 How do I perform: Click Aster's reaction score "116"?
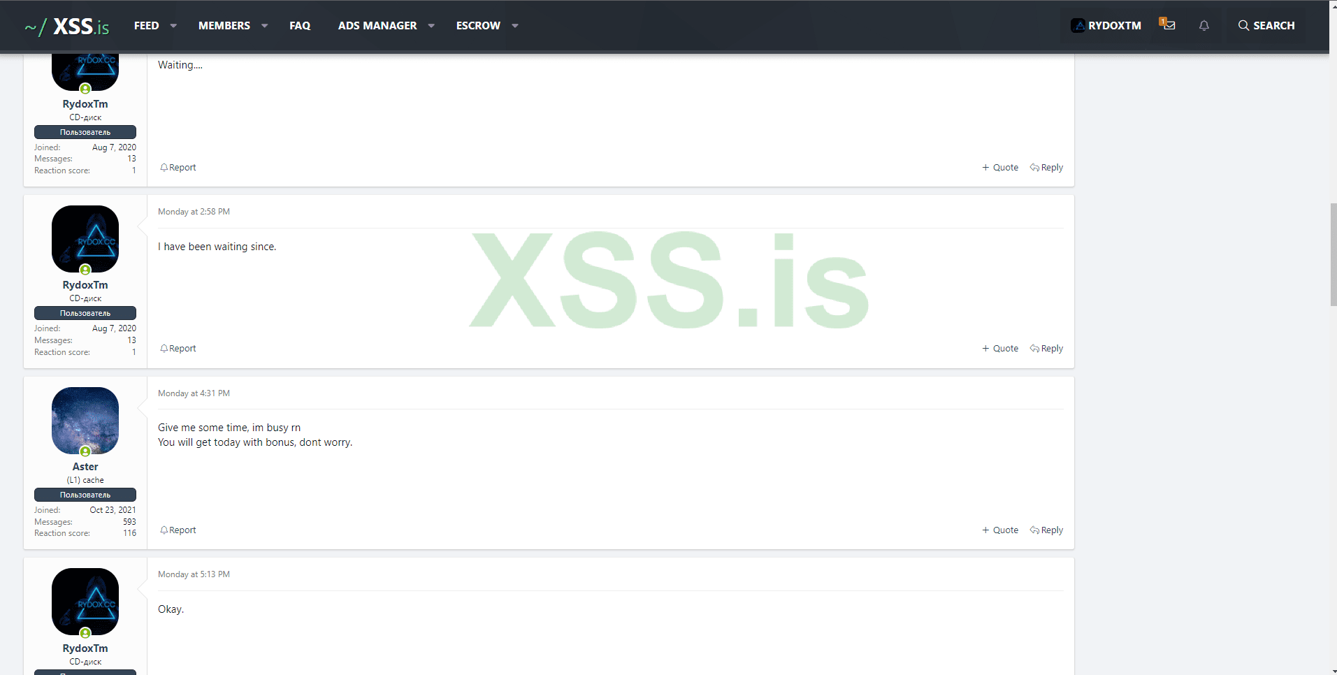129,533
